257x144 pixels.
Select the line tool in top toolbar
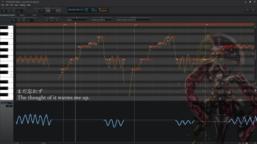coord(9,11)
